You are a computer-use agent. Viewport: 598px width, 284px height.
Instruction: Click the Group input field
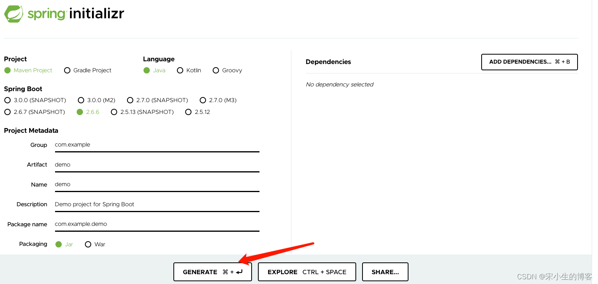pyautogui.click(x=157, y=145)
